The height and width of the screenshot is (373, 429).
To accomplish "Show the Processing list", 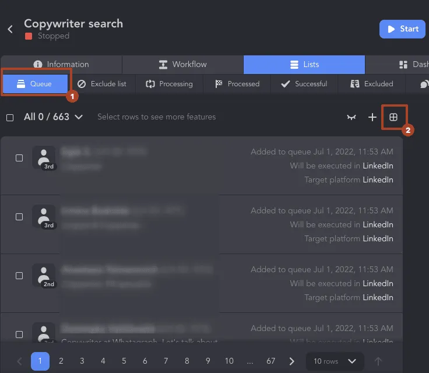I will (170, 84).
